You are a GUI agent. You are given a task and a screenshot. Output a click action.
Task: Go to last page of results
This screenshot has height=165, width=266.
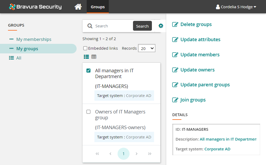click(149, 154)
